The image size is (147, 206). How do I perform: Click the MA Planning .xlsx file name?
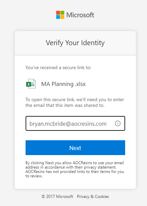pos(63,84)
